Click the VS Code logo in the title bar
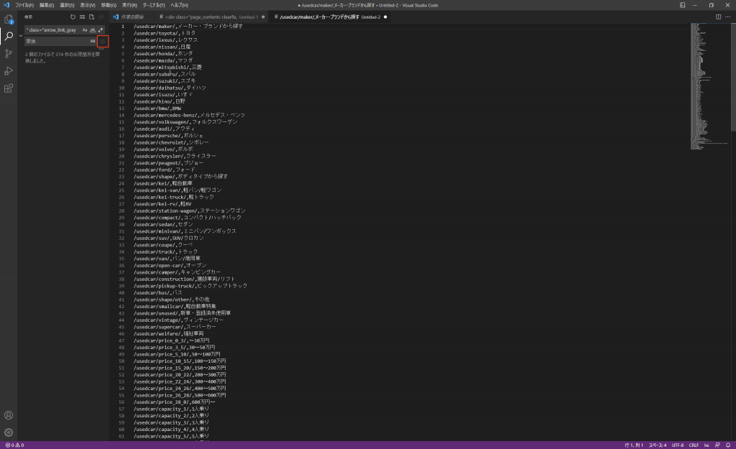736x449 pixels. [6, 5]
